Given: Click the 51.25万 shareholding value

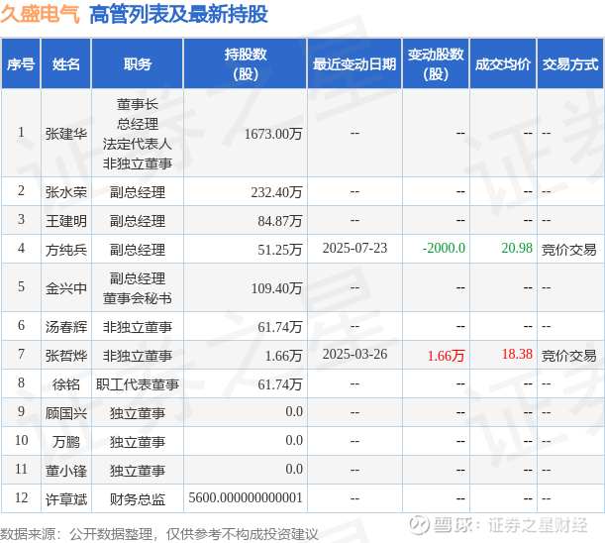Looking at the screenshot, I should [x=280, y=250].
